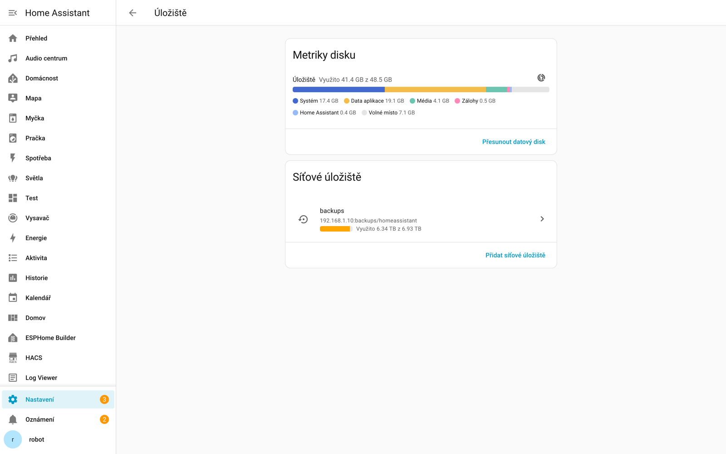Click Přesunout datový disk
Viewport: 726px width, 454px height.
point(514,142)
